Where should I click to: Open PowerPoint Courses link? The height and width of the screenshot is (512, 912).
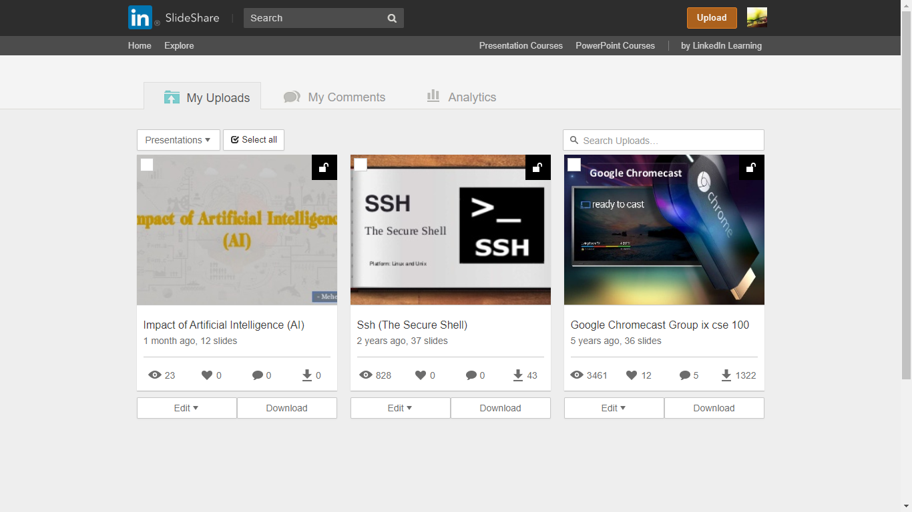click(615, 46)
